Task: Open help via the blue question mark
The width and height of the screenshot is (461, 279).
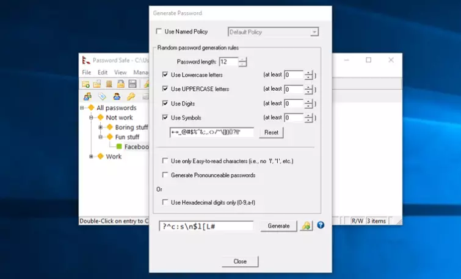Action: 321,225
